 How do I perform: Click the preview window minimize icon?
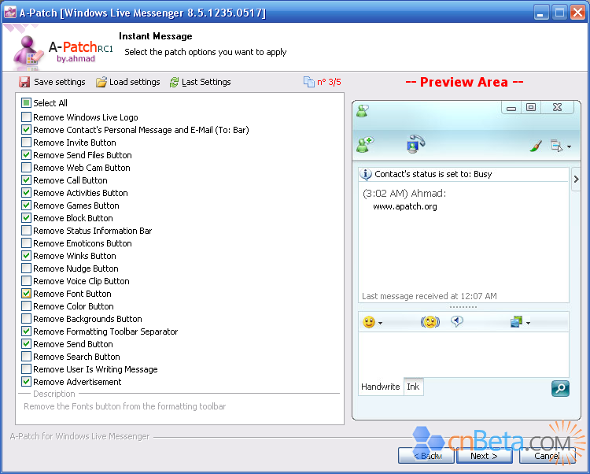(x=511, y=108)
